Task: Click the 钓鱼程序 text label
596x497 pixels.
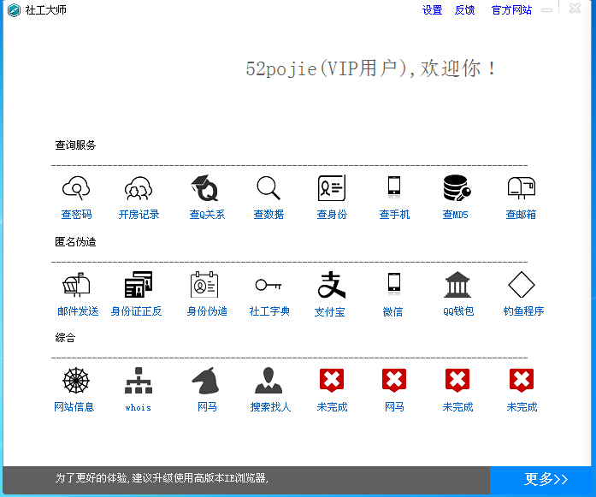Action: (x=523, y=311)
